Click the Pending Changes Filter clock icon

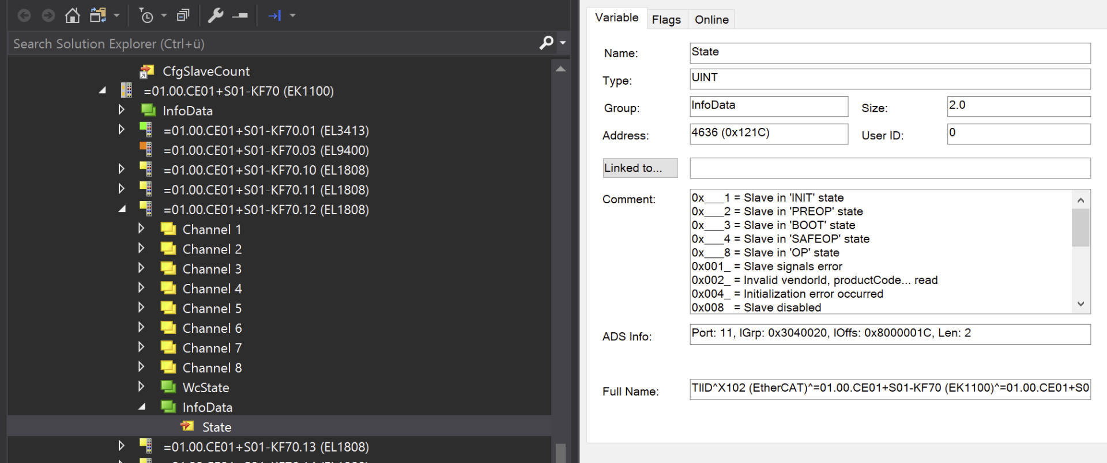coord(146,16)
